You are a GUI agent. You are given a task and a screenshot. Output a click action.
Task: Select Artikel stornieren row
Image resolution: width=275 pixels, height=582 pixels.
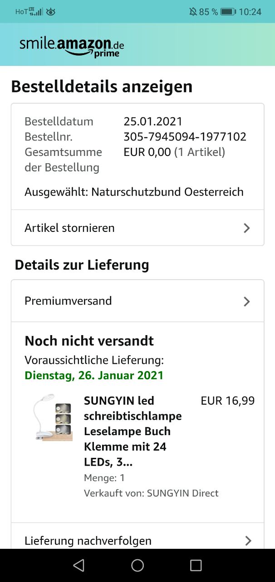point(137,228)
